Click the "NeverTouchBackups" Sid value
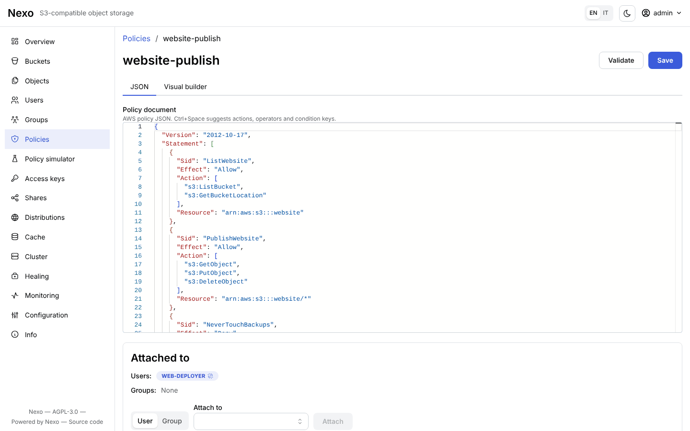 point(239,325)
